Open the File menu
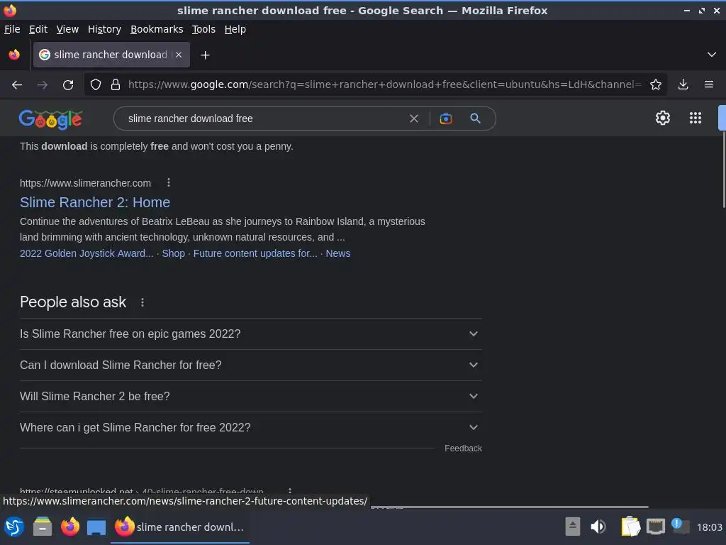 coord(12,29)
